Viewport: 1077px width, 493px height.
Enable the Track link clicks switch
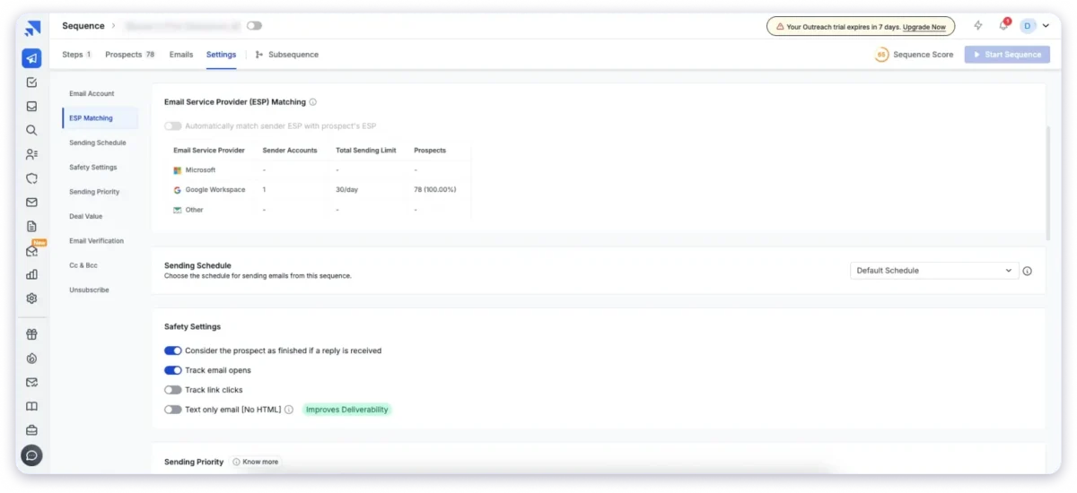(x=172, y=390)
